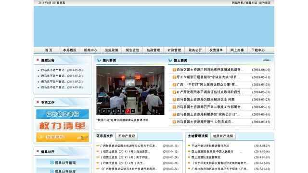Select 法规政策 in the navigation bar
Viewport: 308px width, 173px height.
tap(111, 50)
